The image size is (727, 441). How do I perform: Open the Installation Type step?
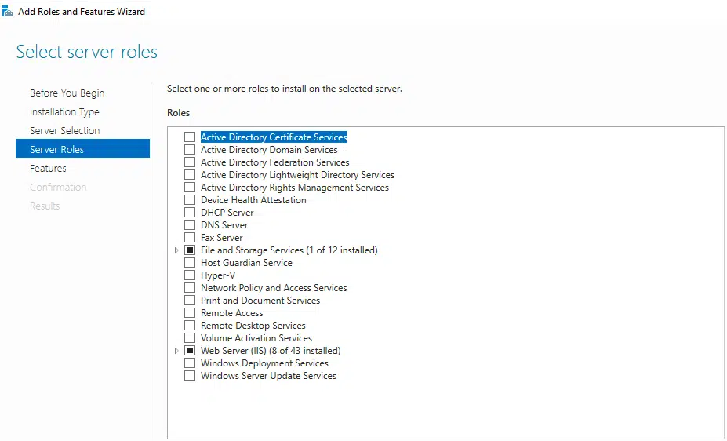coord(64,112)
